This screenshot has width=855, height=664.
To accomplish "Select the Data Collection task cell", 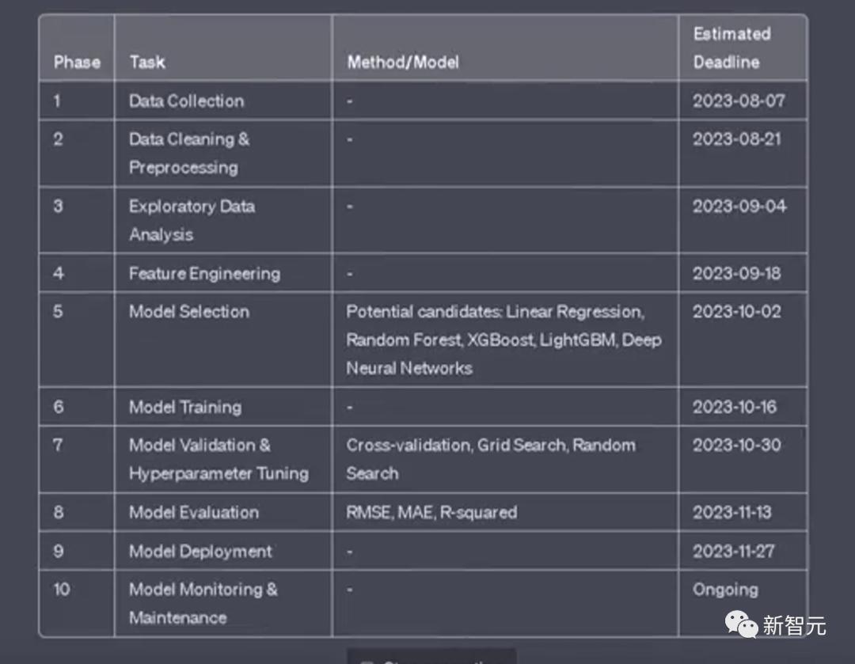I will coord(187,101).
